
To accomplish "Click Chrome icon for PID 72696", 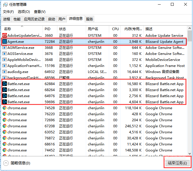I will [5, 120].
